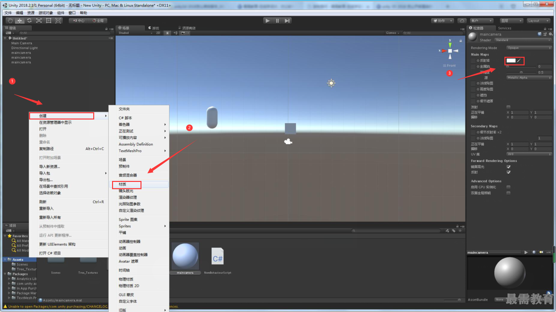
Task: Change preview mesh shape sphere icon
Action: pyautogui.click(x=534, y=252)
